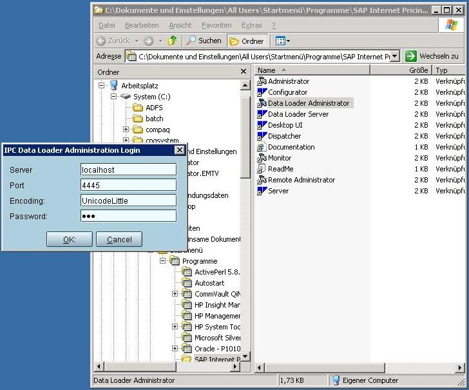469x390 pixels.
Task: Collapse the System (C:) tree node
Action: (113, 97)
